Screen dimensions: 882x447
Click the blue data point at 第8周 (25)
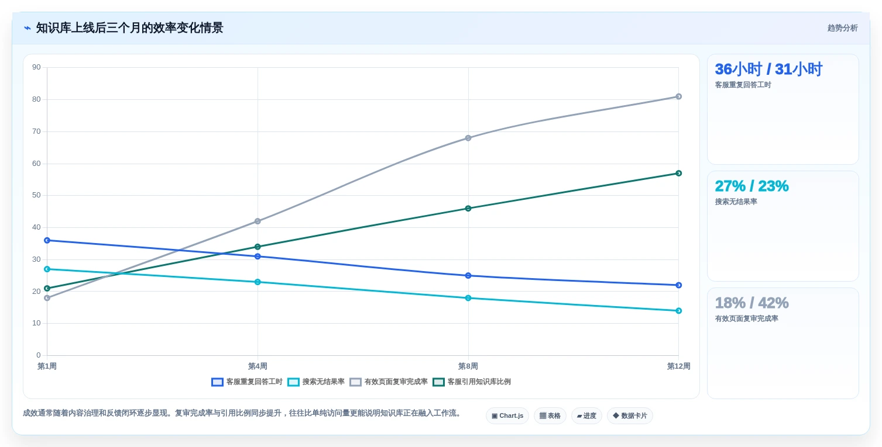[x=468, y=276]
